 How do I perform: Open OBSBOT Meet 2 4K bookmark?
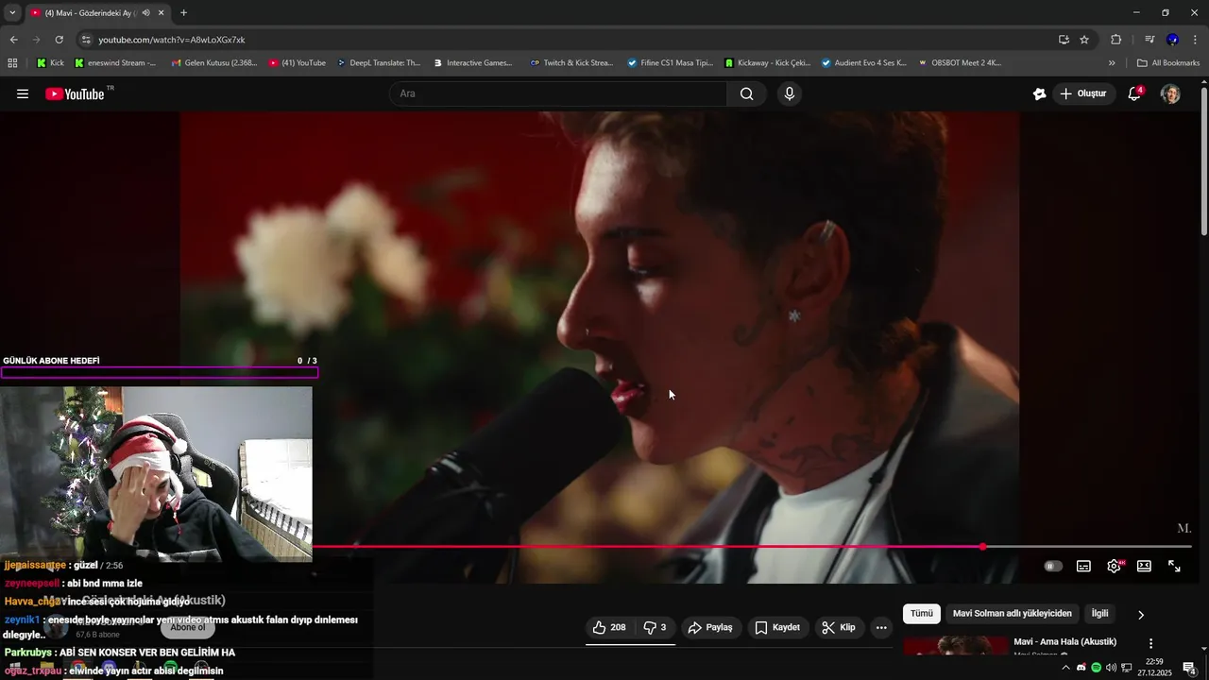960,63
